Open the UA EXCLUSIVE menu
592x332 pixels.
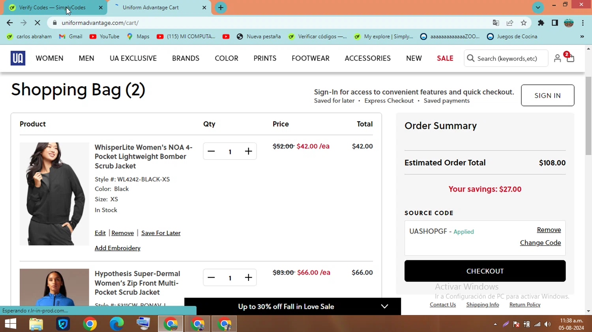pos(133,58)
